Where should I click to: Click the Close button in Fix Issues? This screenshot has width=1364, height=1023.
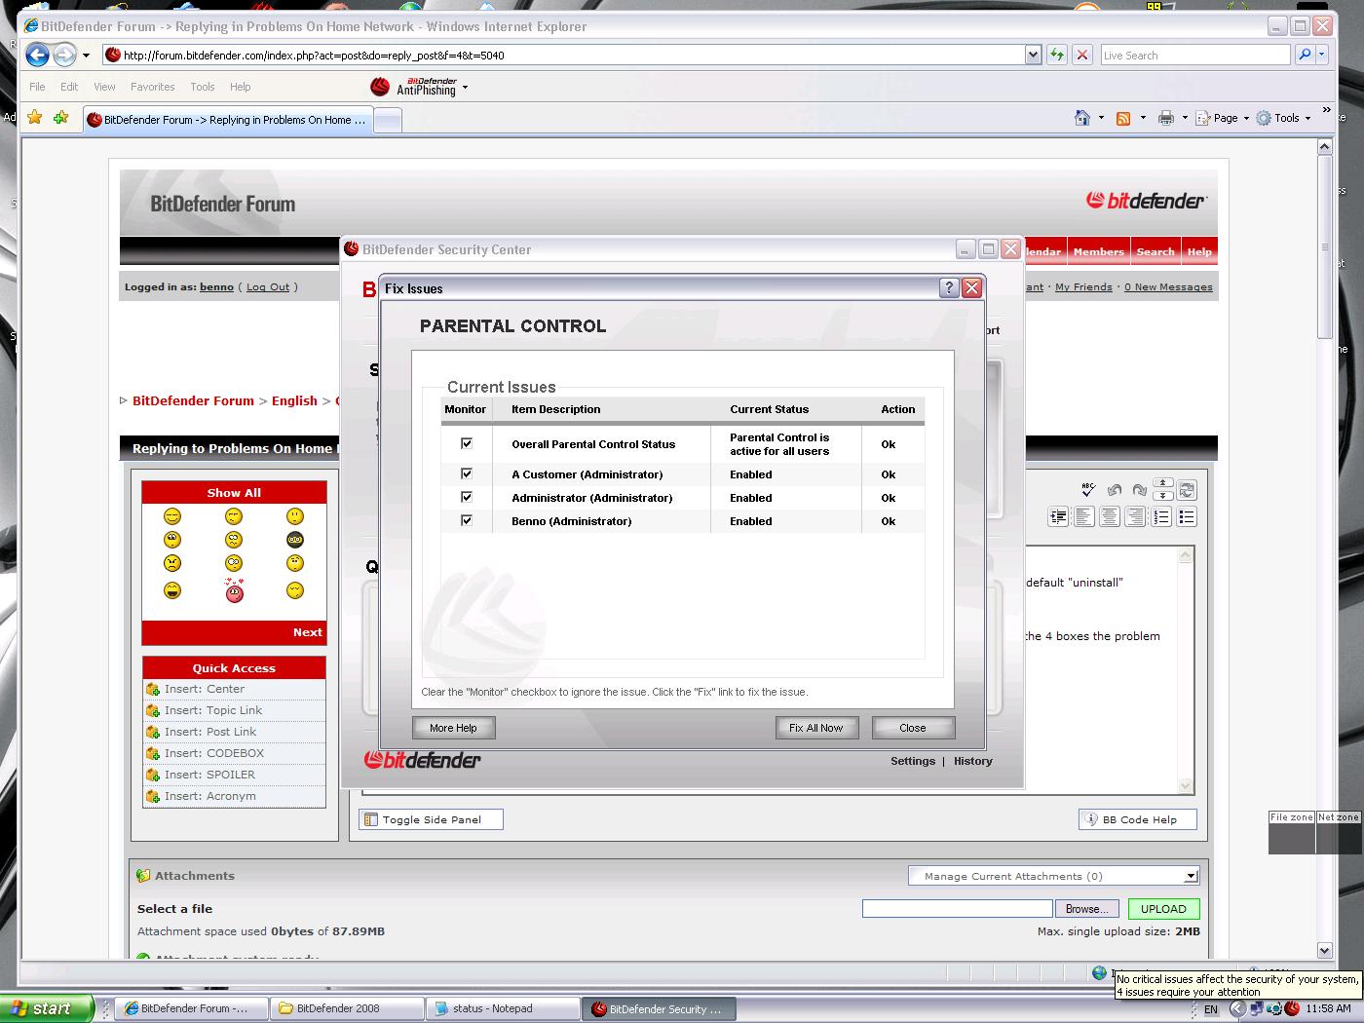pos(913,728)
